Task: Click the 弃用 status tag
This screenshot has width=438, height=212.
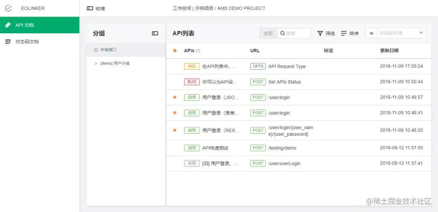Action: pos(192,163)
